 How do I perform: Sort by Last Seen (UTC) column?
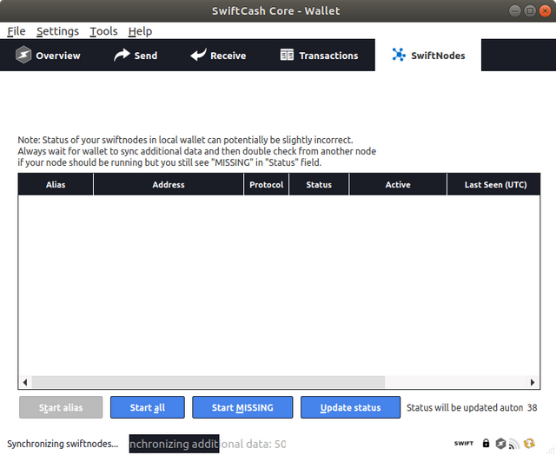[x=494, y=184]
